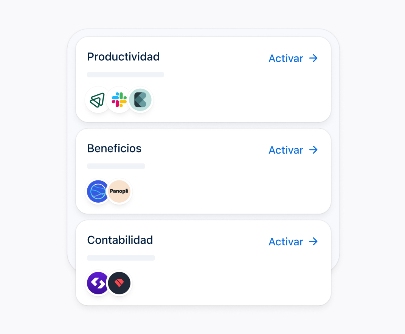This screenshot has height=334, width=405.
Task: Click the gray placeholder bar under Productividad
Action: [x=126, y=74]
